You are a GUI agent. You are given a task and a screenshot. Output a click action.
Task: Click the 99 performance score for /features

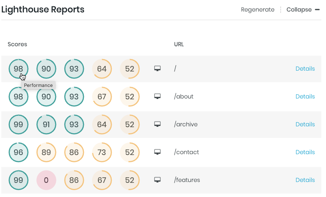pos(18,180)
